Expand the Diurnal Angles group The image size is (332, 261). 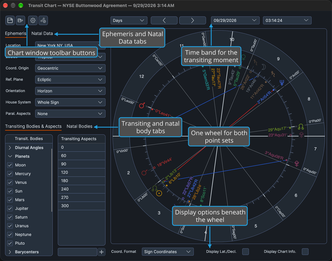click(10, 148)
